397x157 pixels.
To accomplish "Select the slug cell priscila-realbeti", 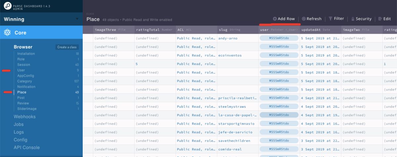I will pyautogui.click(x=238, y=98).
